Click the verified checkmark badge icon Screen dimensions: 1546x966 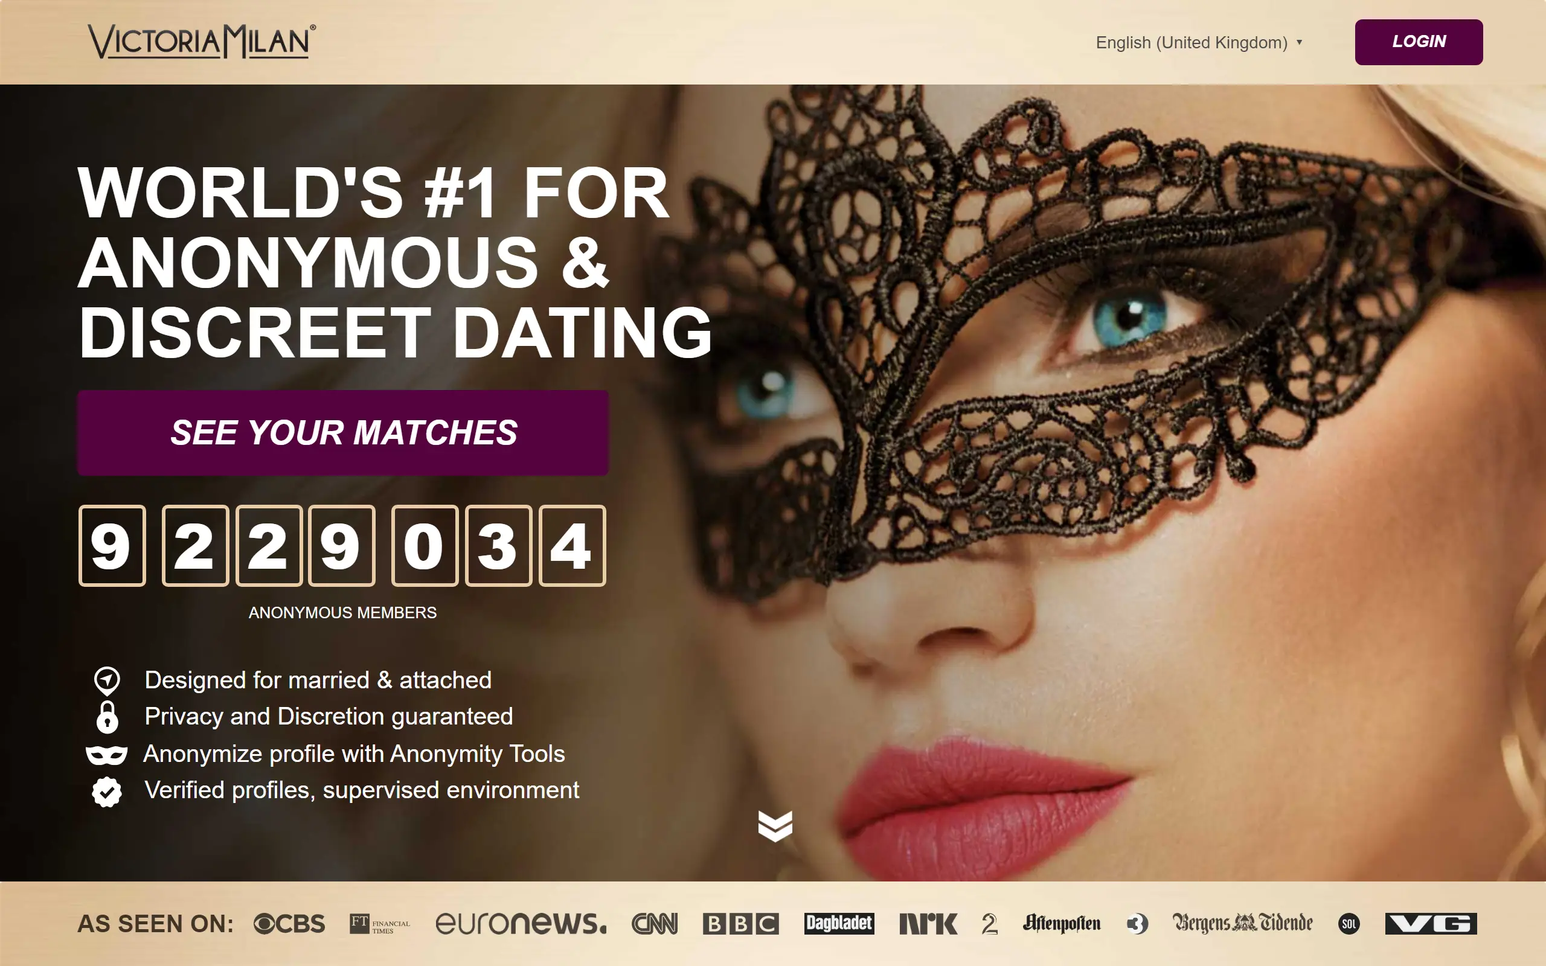point(107,792)
